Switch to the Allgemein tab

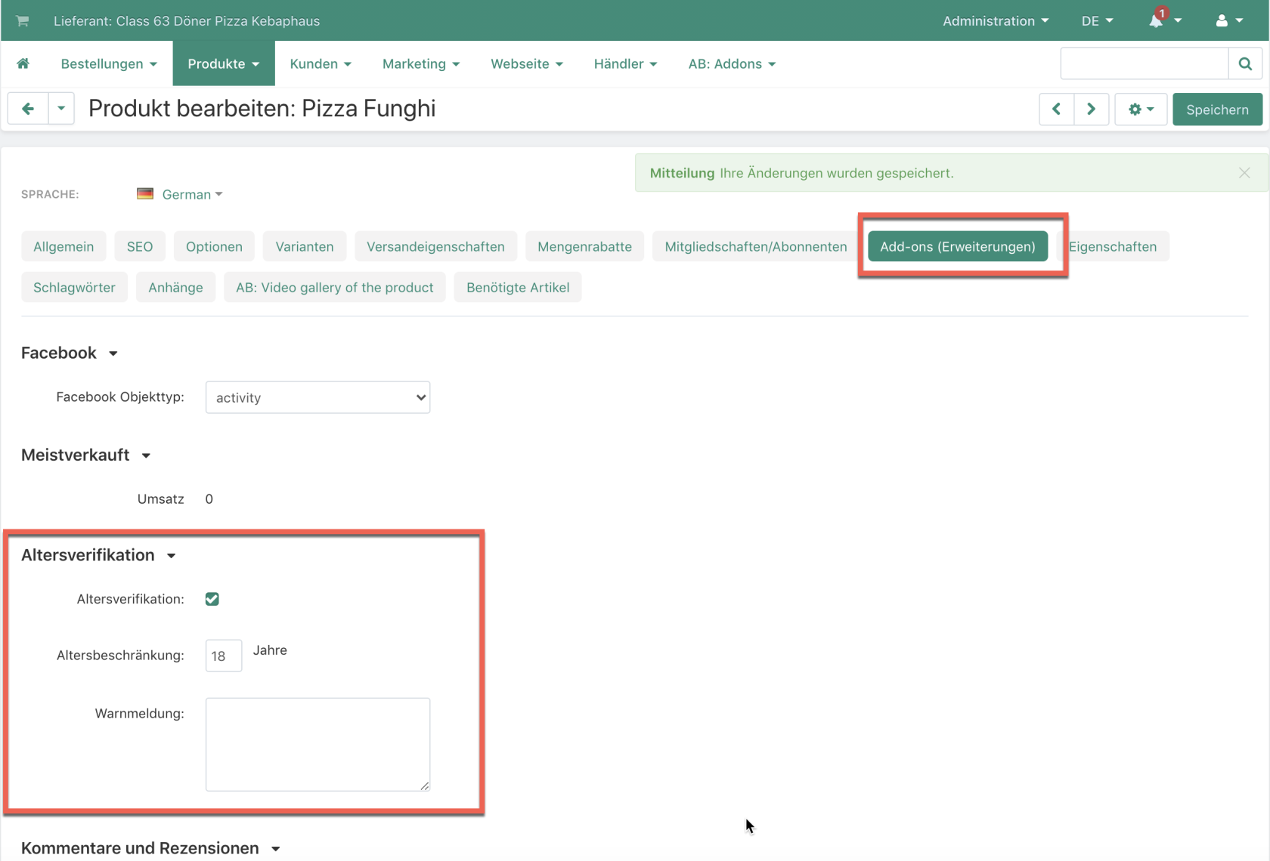(63, 246)
